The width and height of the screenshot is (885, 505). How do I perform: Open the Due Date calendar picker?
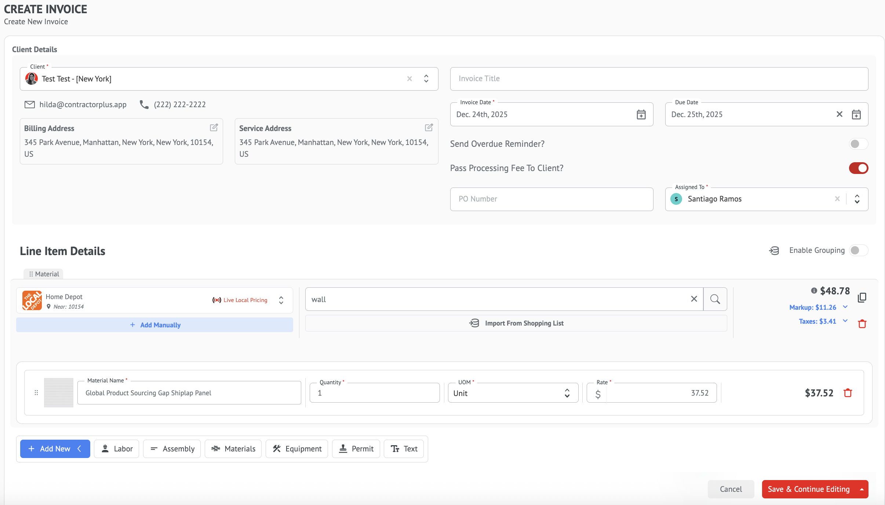(x=856, y=115)
